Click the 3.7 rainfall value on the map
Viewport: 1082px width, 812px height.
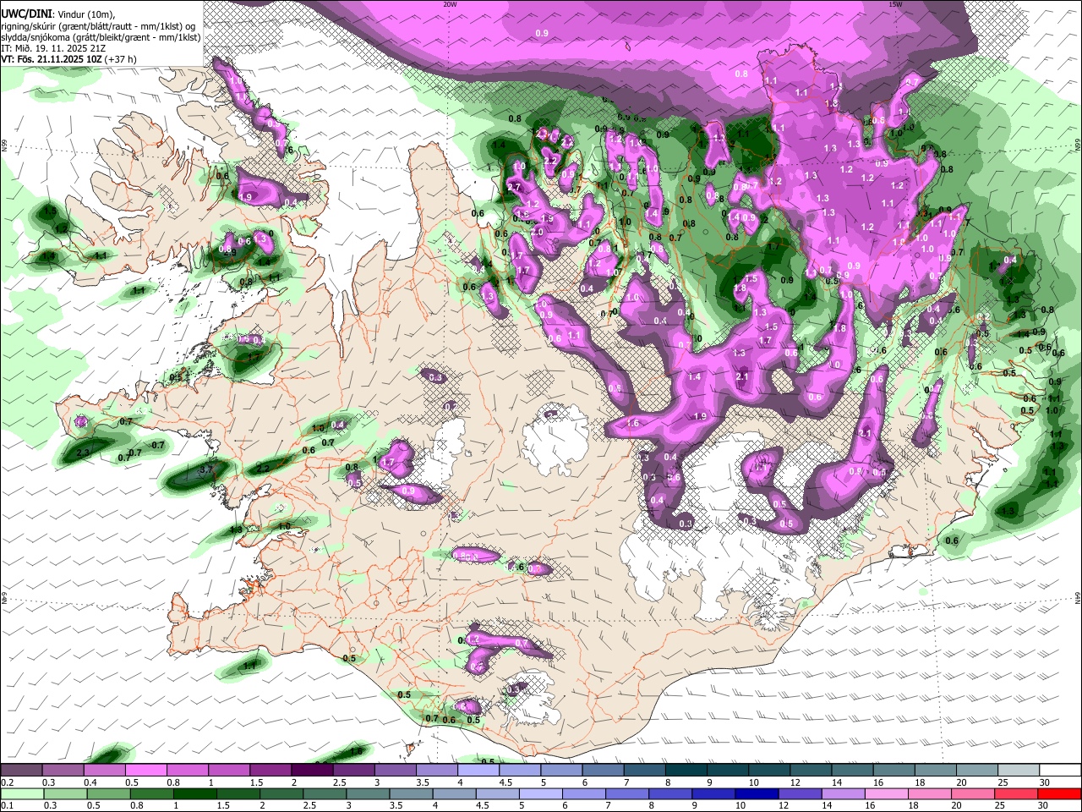(x=205, y=469)
